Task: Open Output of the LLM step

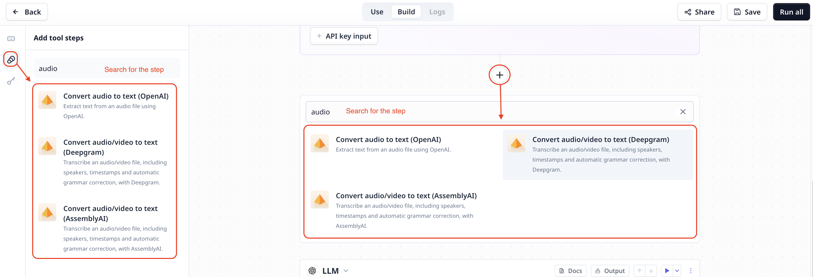Action: [x=610, y=271]
